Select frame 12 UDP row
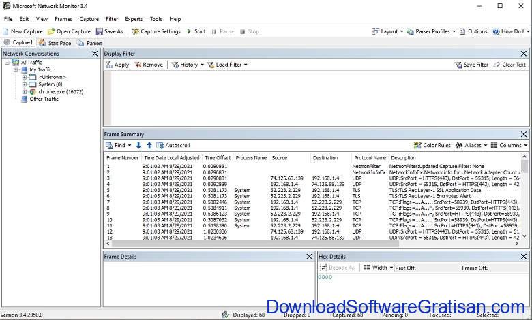Viewport: 532px width, 320px height. pyautogui.click(x=313, y=231)
